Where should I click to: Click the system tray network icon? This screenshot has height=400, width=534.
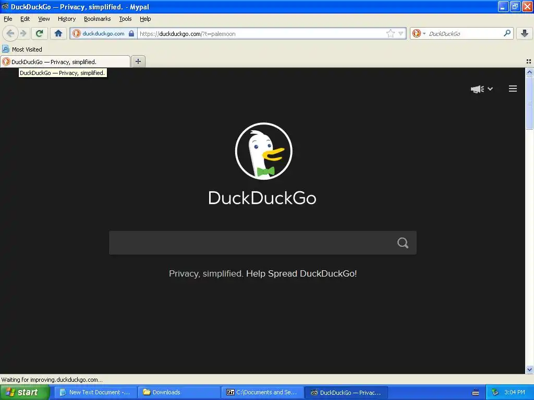pos(495,392)
